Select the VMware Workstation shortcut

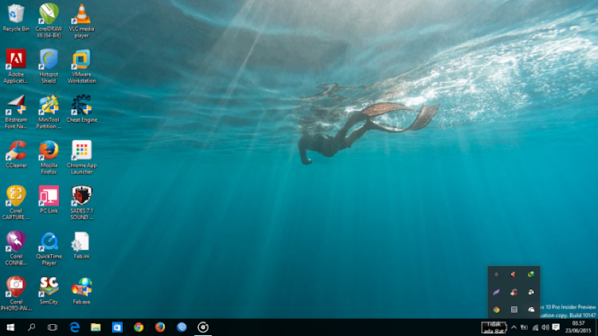pos(82,67)
